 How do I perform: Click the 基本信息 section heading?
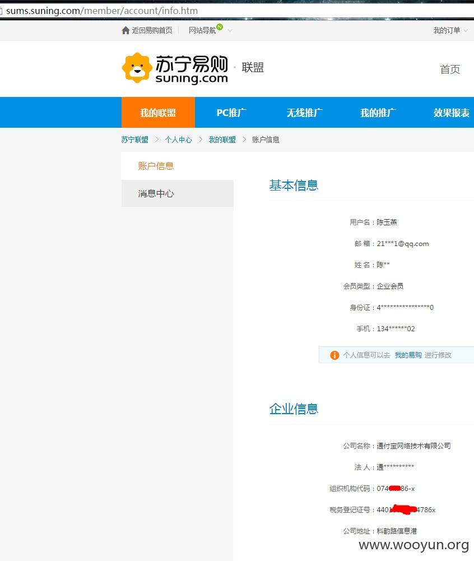click(294, 186)
